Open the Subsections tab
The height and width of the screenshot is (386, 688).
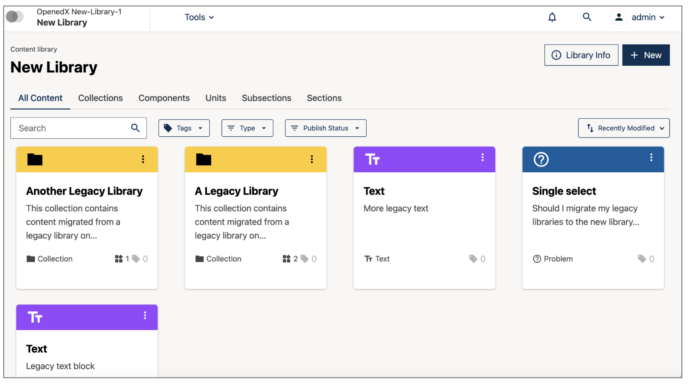[x=266, y=98]
